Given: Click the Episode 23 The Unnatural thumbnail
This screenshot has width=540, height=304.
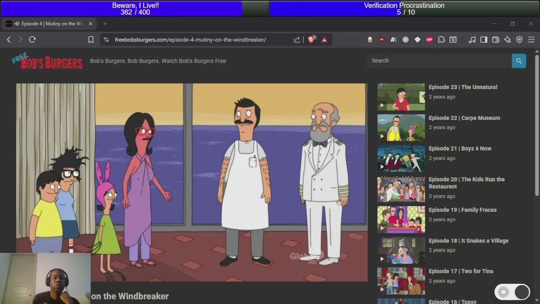Looking at the screenshot, I should pyautogui.click(x=401, y=97).
